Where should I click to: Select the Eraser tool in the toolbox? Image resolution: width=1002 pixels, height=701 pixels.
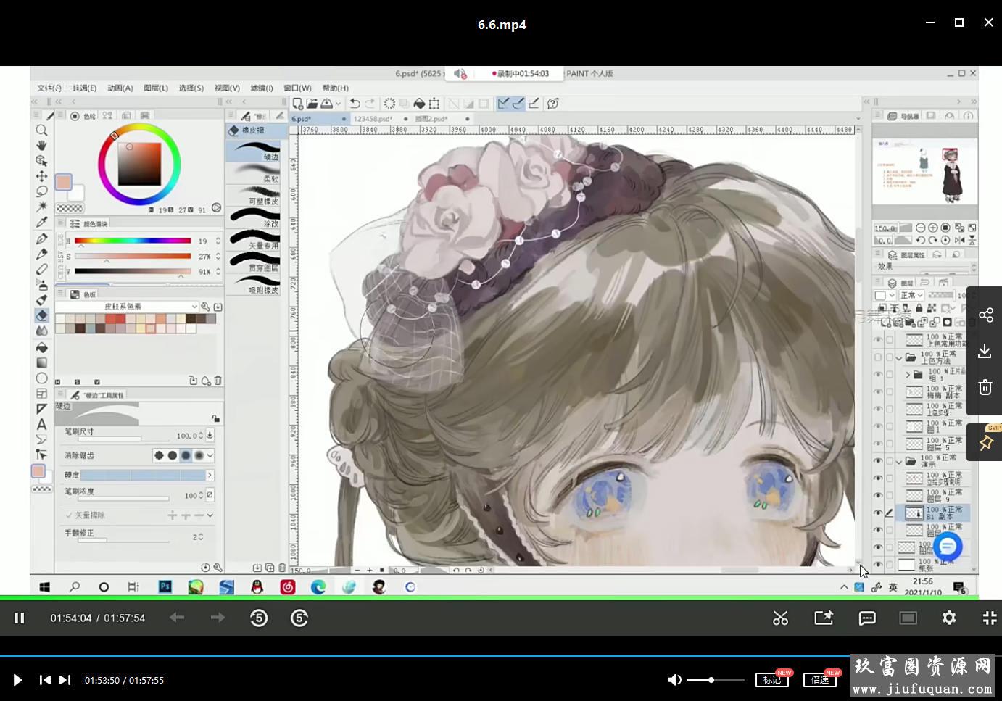click(41, 315)
